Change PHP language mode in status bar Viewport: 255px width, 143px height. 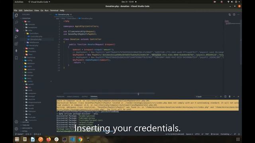click(x=207, y=134)
